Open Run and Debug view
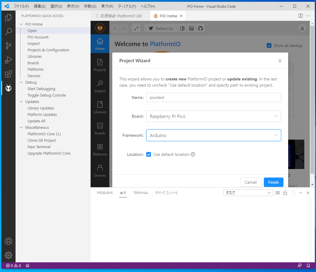316x272 pixels. click(x=8, y=60)
